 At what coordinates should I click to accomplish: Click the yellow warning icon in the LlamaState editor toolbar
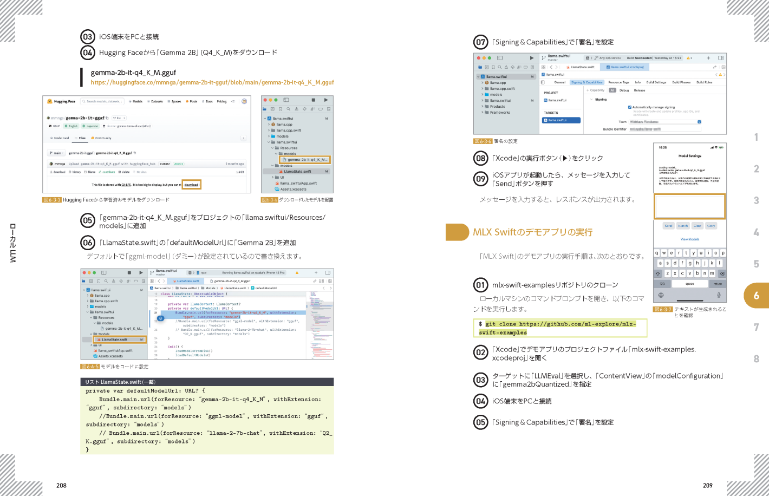pyautogui.click(x=297, y=273)
